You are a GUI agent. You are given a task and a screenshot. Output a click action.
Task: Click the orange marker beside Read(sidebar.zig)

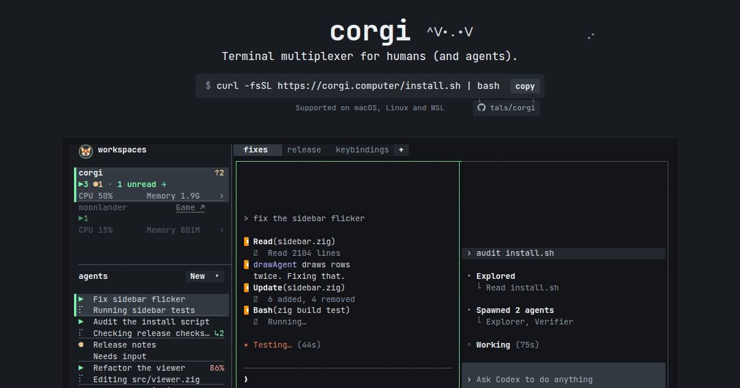[x=247, y=241]
